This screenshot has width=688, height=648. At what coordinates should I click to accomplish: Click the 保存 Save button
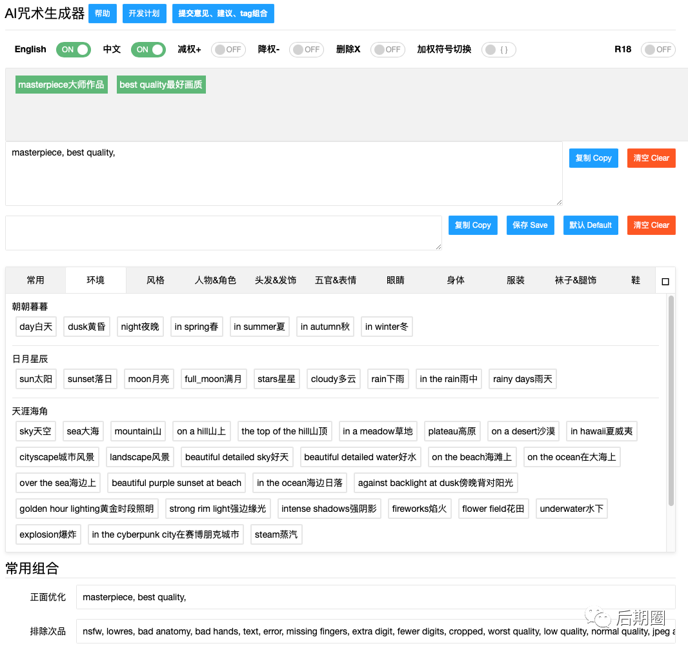[530, 225]
